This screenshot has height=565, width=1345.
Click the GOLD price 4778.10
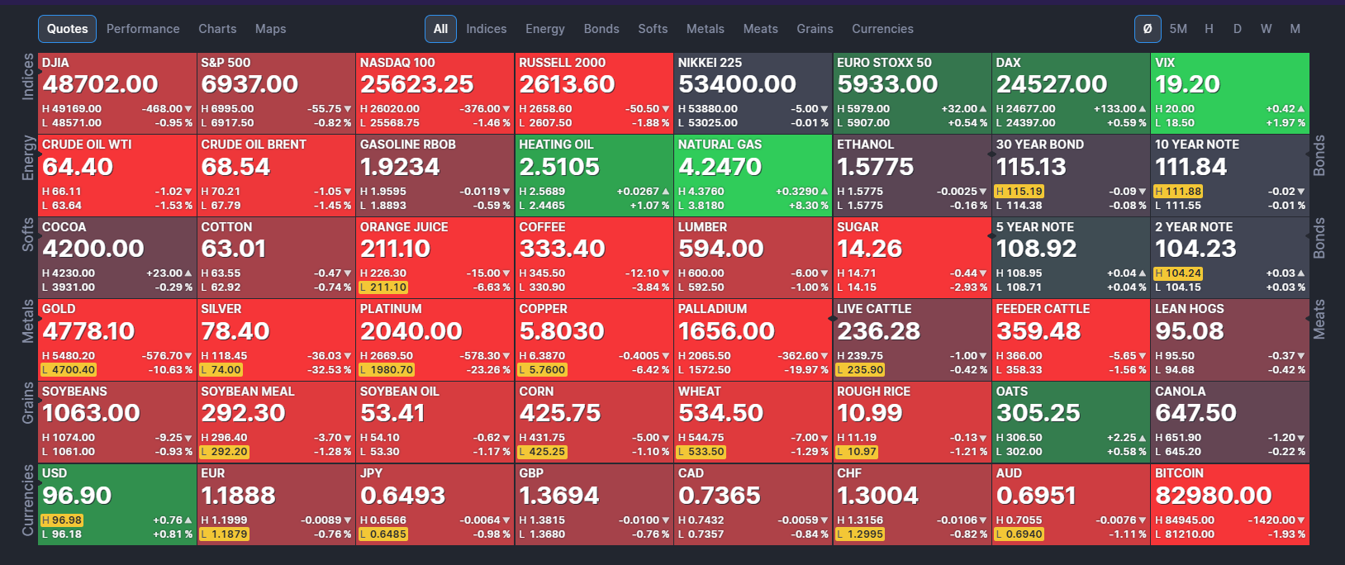click(x=88, y=331)
